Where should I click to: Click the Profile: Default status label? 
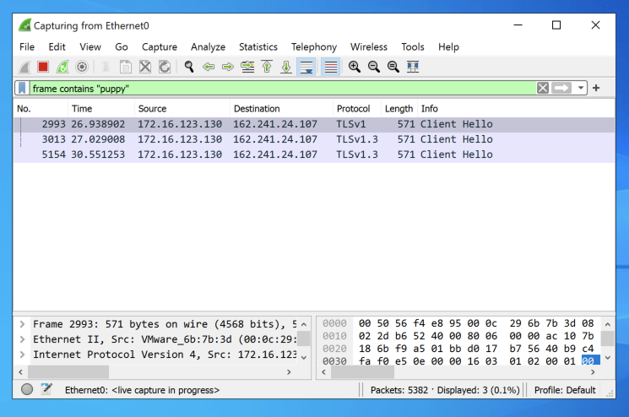pyautogui.click(x=565, y=390)
